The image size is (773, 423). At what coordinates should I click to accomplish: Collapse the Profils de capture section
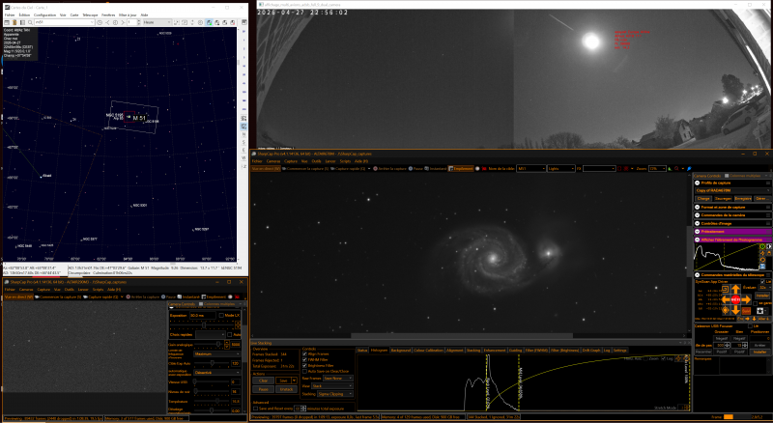tap(697, 183)
